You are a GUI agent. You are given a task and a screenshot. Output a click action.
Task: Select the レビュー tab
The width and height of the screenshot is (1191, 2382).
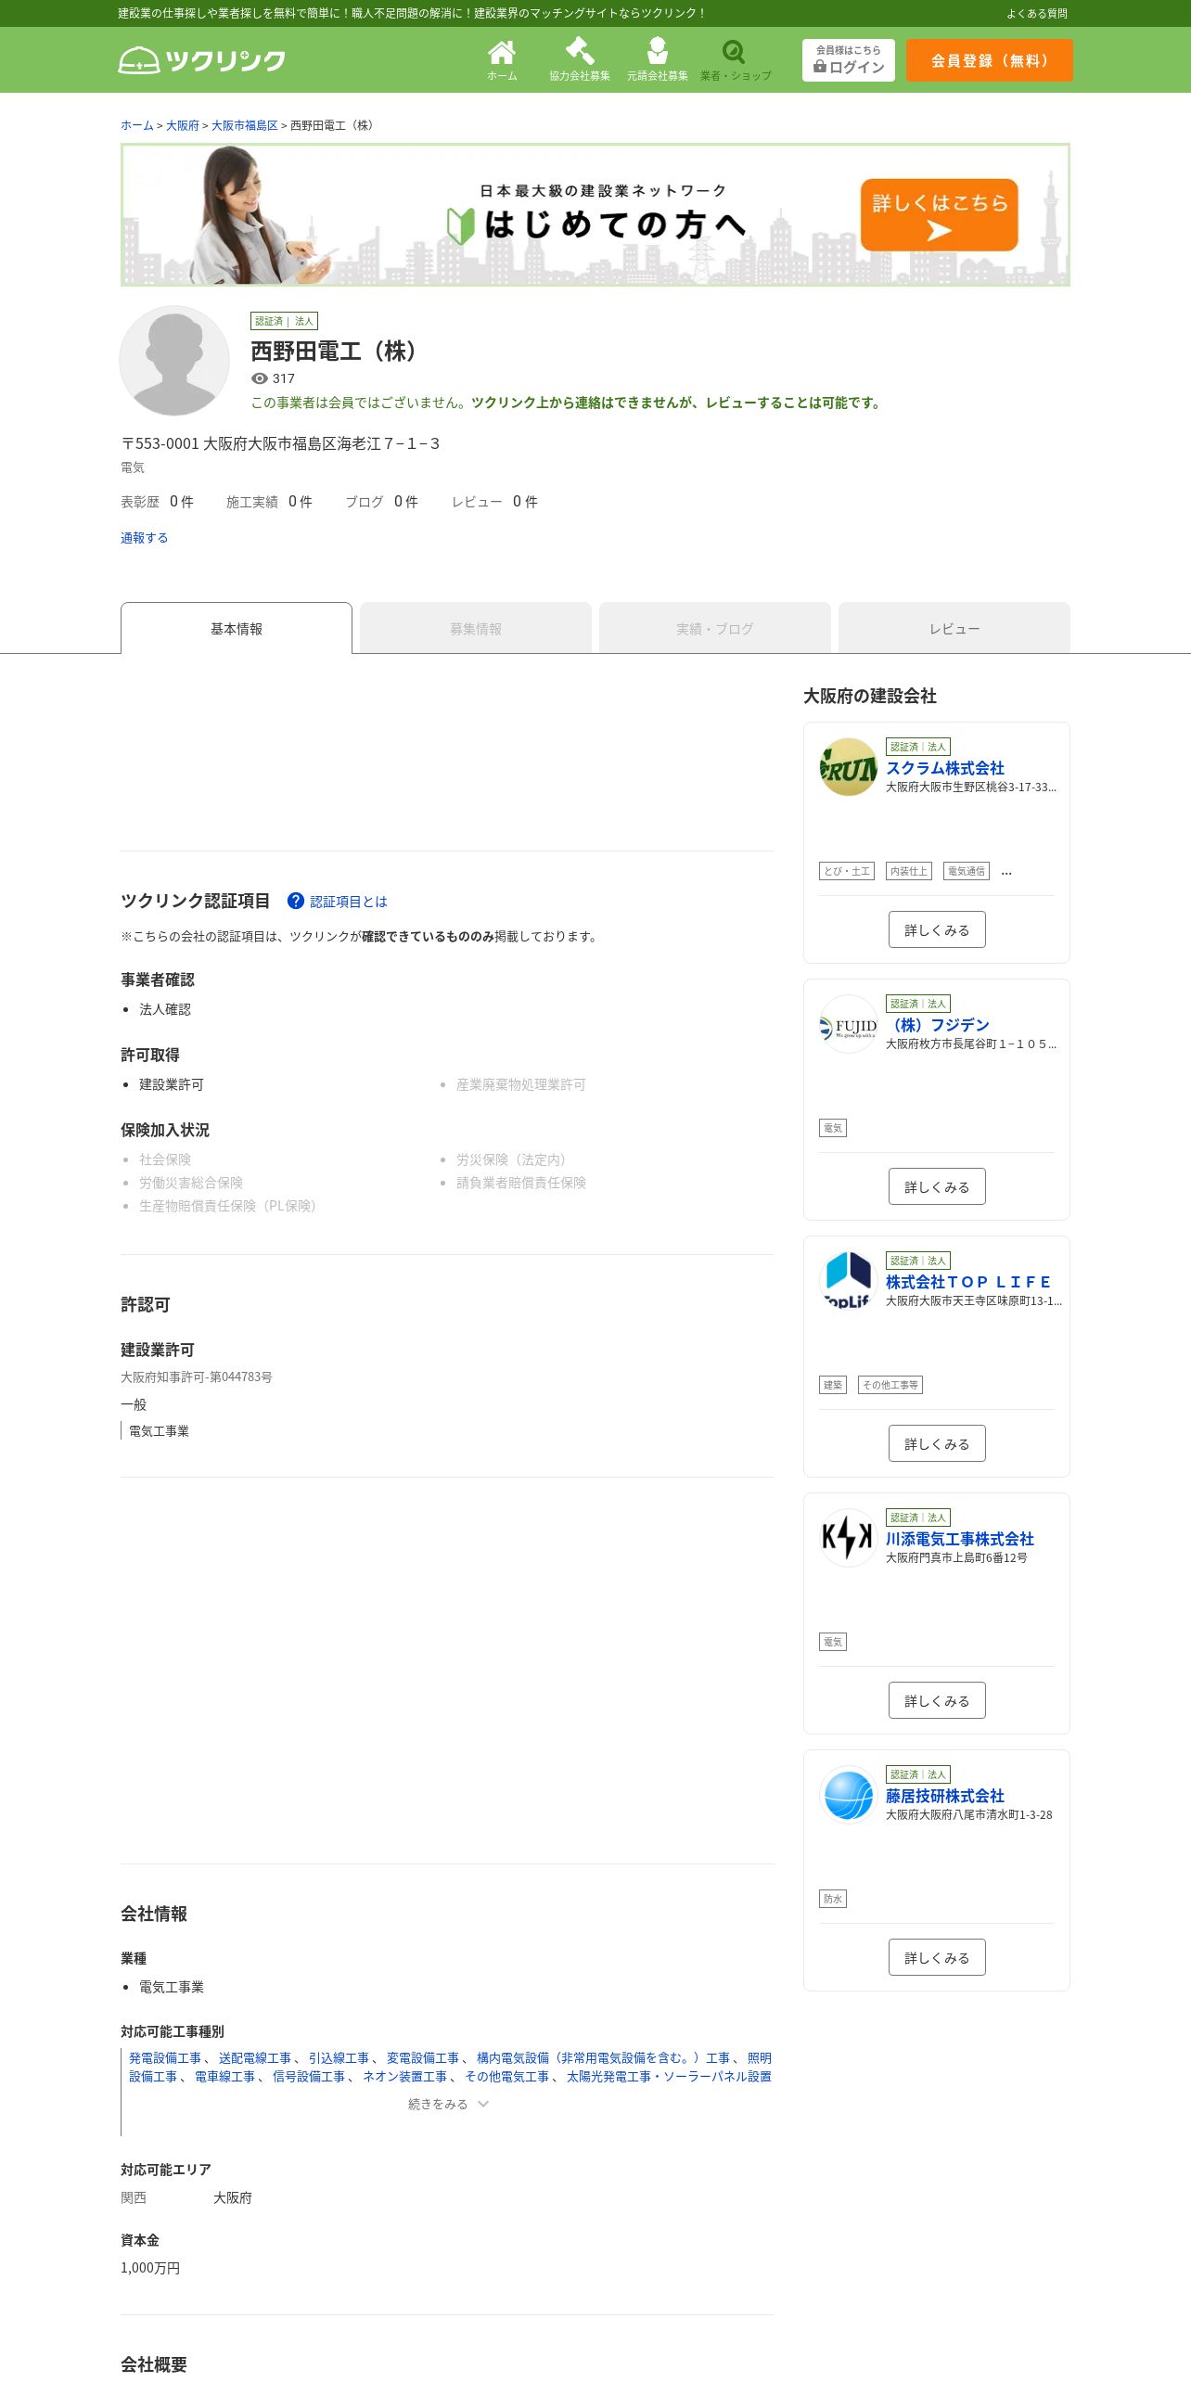(954, 628)
